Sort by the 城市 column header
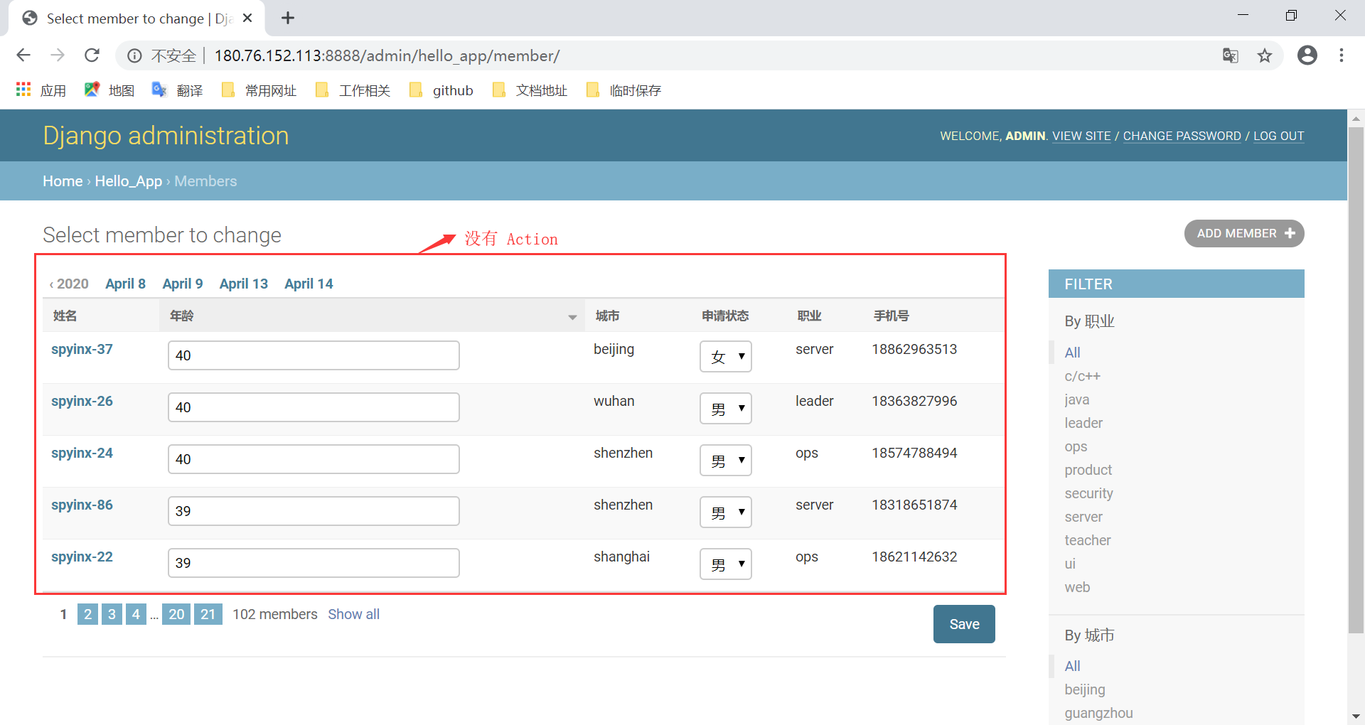The height and width of the screenshot is (725, 1365). click(x=607, y=316)
